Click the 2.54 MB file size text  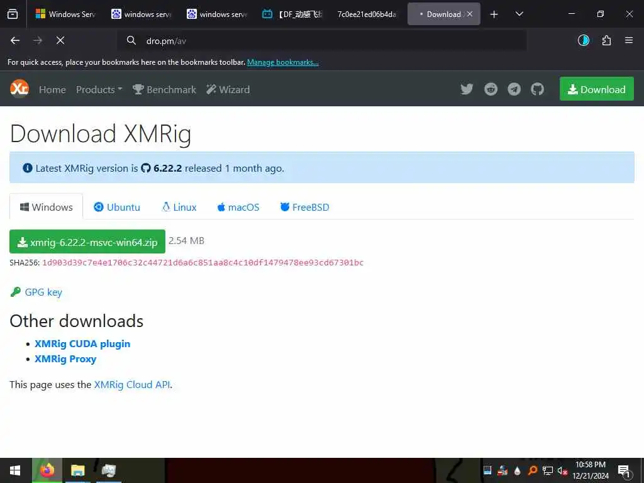tap(186, 241)
